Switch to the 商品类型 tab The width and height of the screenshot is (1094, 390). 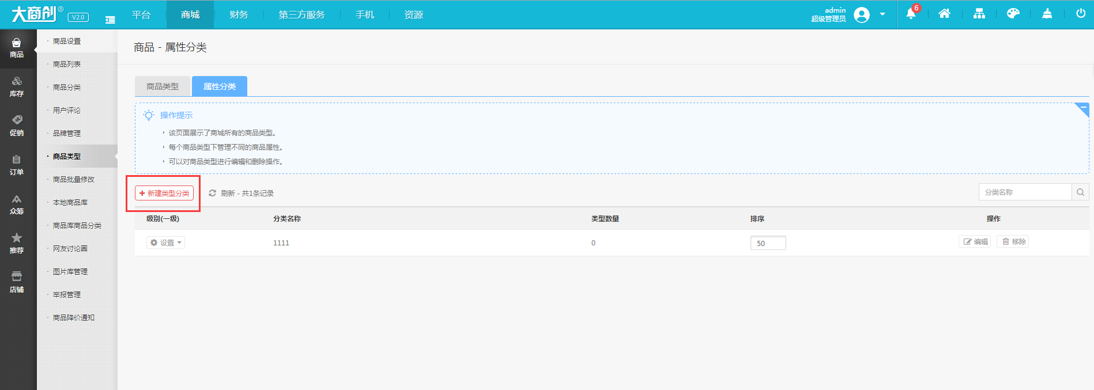click(x=163, y=86)
